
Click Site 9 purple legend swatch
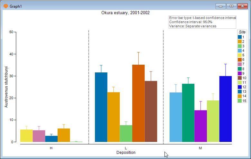click(240, 73)
